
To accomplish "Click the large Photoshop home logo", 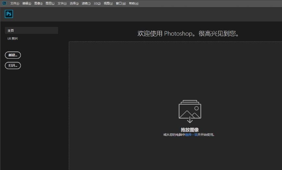I will pyautogui.click(x=9, y=14).
